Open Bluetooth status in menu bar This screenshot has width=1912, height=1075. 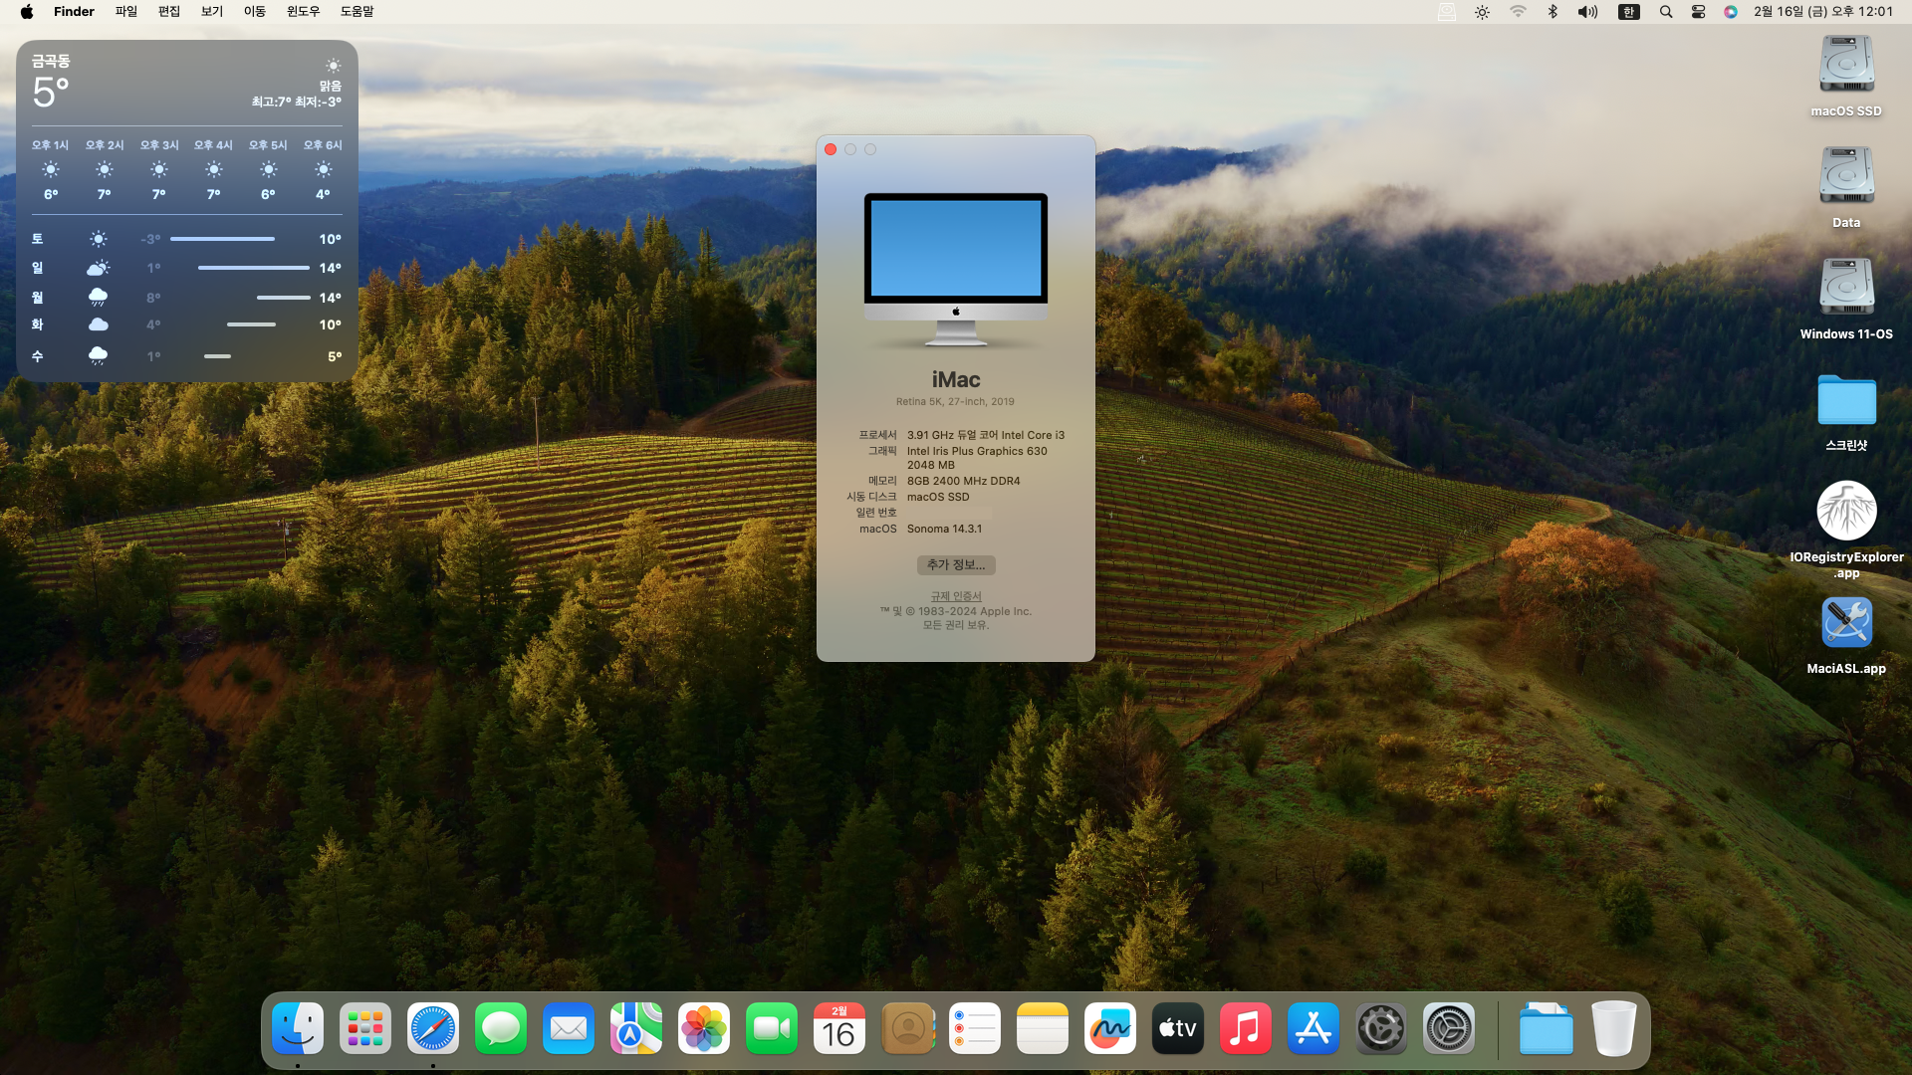[x=1553, y=12]
